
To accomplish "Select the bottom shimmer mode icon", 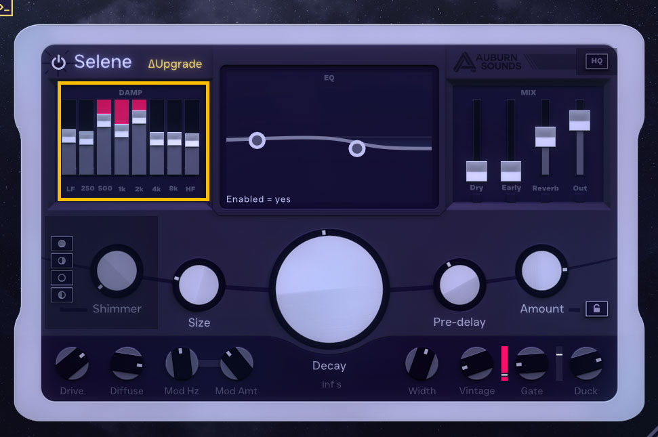I will [62, 294].
